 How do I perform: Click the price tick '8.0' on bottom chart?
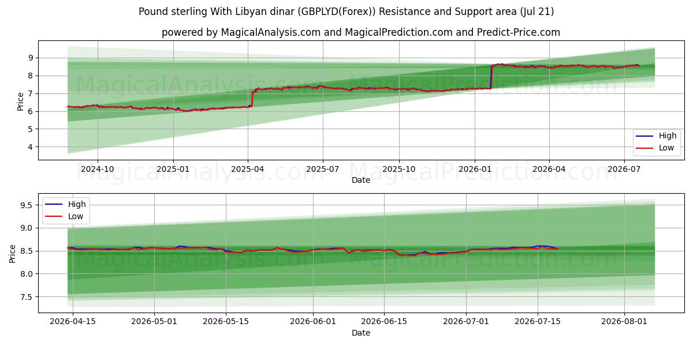28,274
